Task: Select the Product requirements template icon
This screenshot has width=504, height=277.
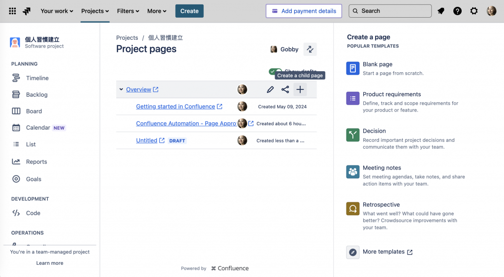Action: [352, 98]
